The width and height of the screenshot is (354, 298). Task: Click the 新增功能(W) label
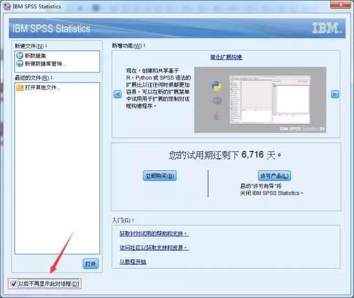[129, 45]
